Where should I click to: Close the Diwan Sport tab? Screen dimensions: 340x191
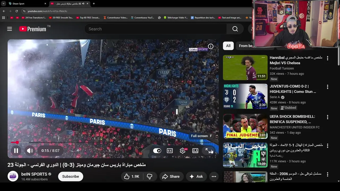coord(45,3)
